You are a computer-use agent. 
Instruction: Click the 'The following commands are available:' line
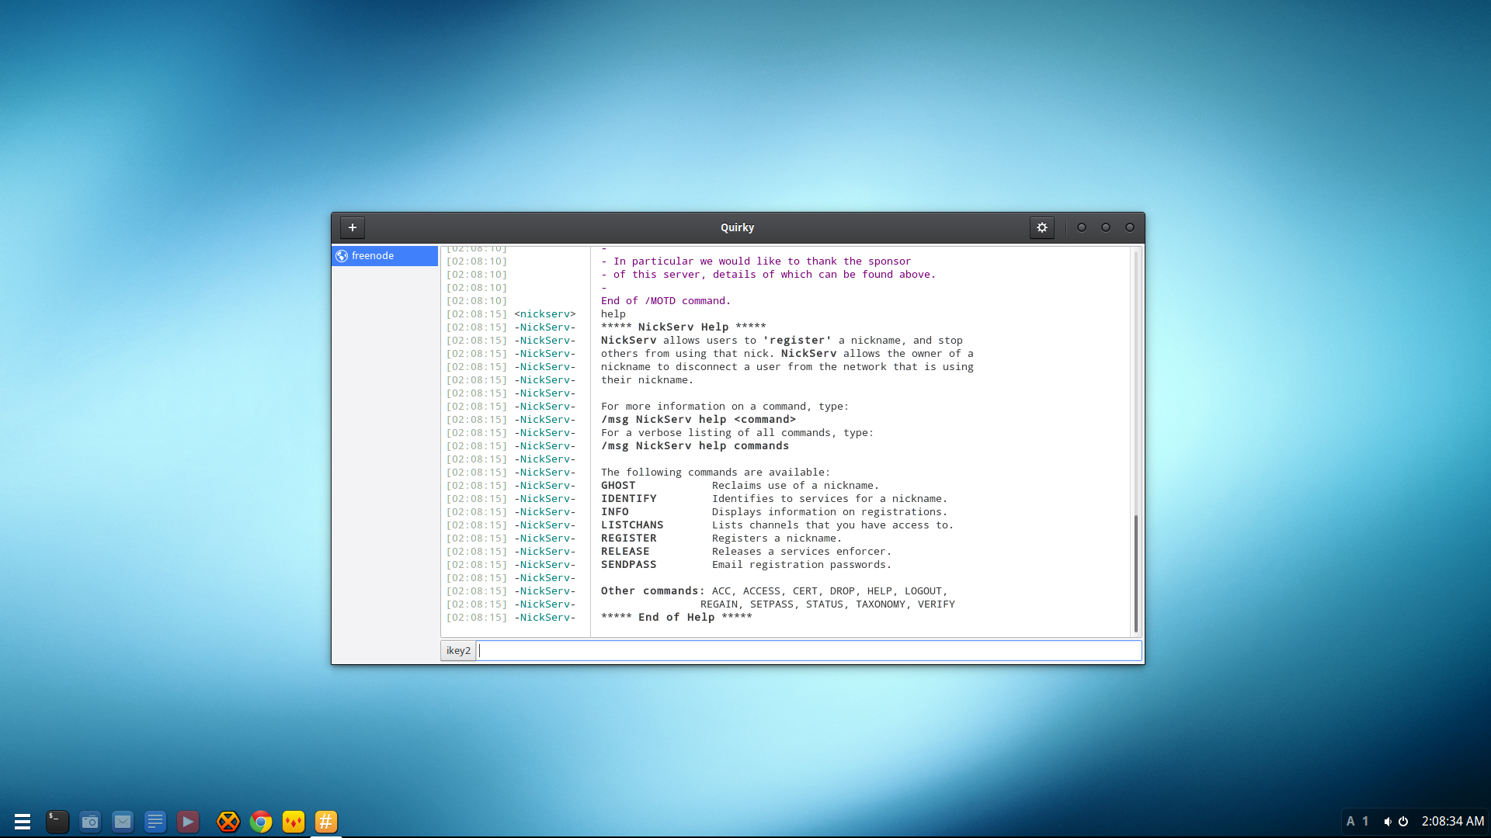(x=715, y=473)
